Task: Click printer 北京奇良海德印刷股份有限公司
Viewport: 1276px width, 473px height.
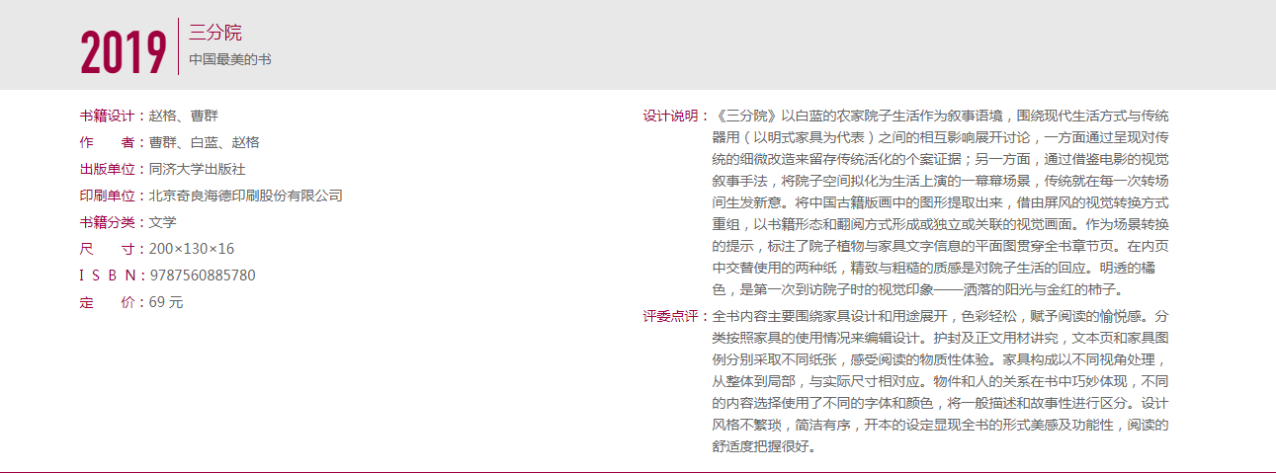Action: (x=245, y=196)
